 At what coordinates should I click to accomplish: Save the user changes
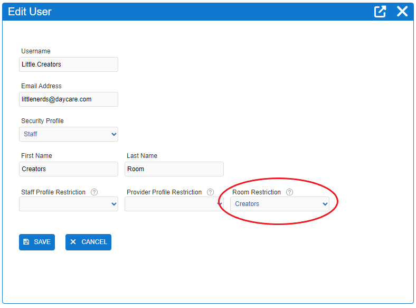coord(37,242)
